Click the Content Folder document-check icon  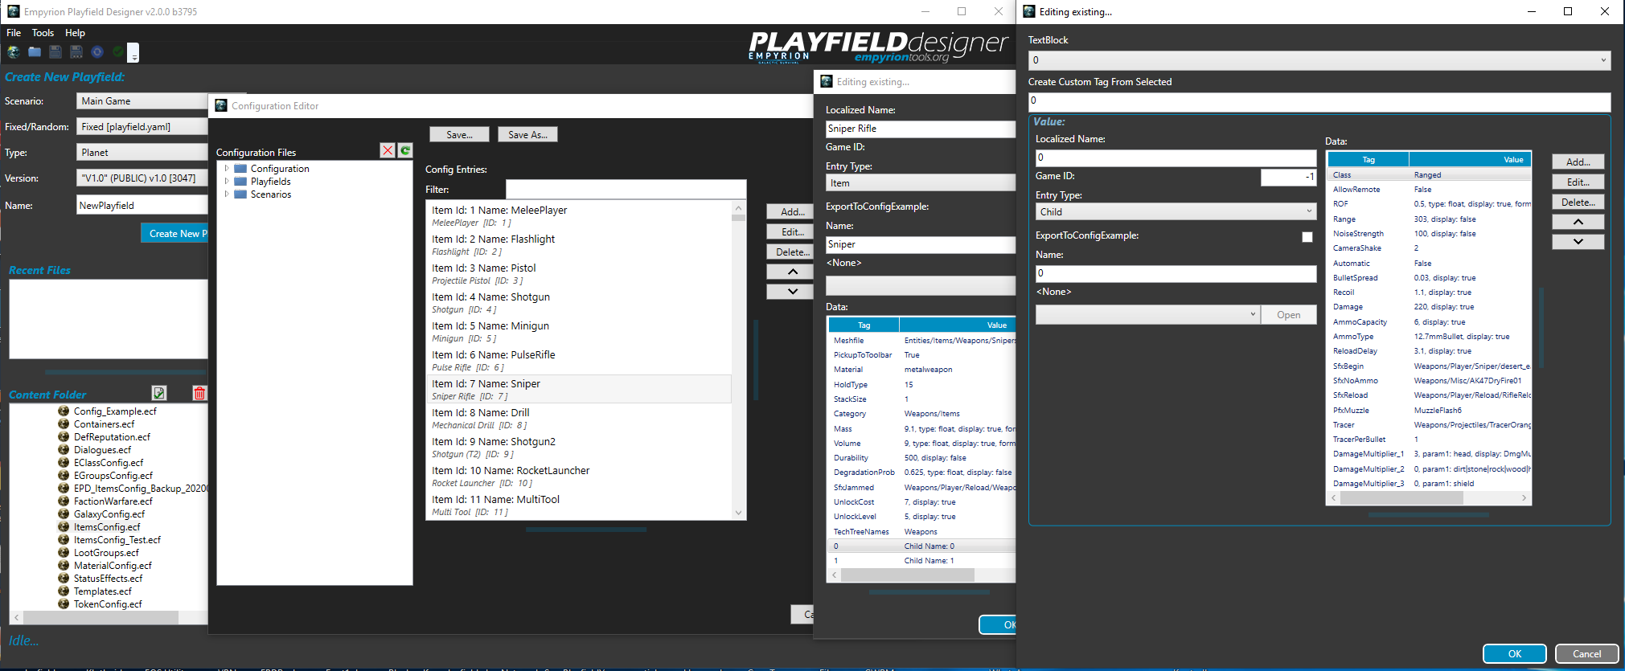(159, 393)
